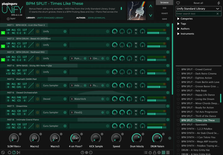Click the velocity curve icon on INST 4
Viewport: 223px width, 155px height.
pos(31,72)
